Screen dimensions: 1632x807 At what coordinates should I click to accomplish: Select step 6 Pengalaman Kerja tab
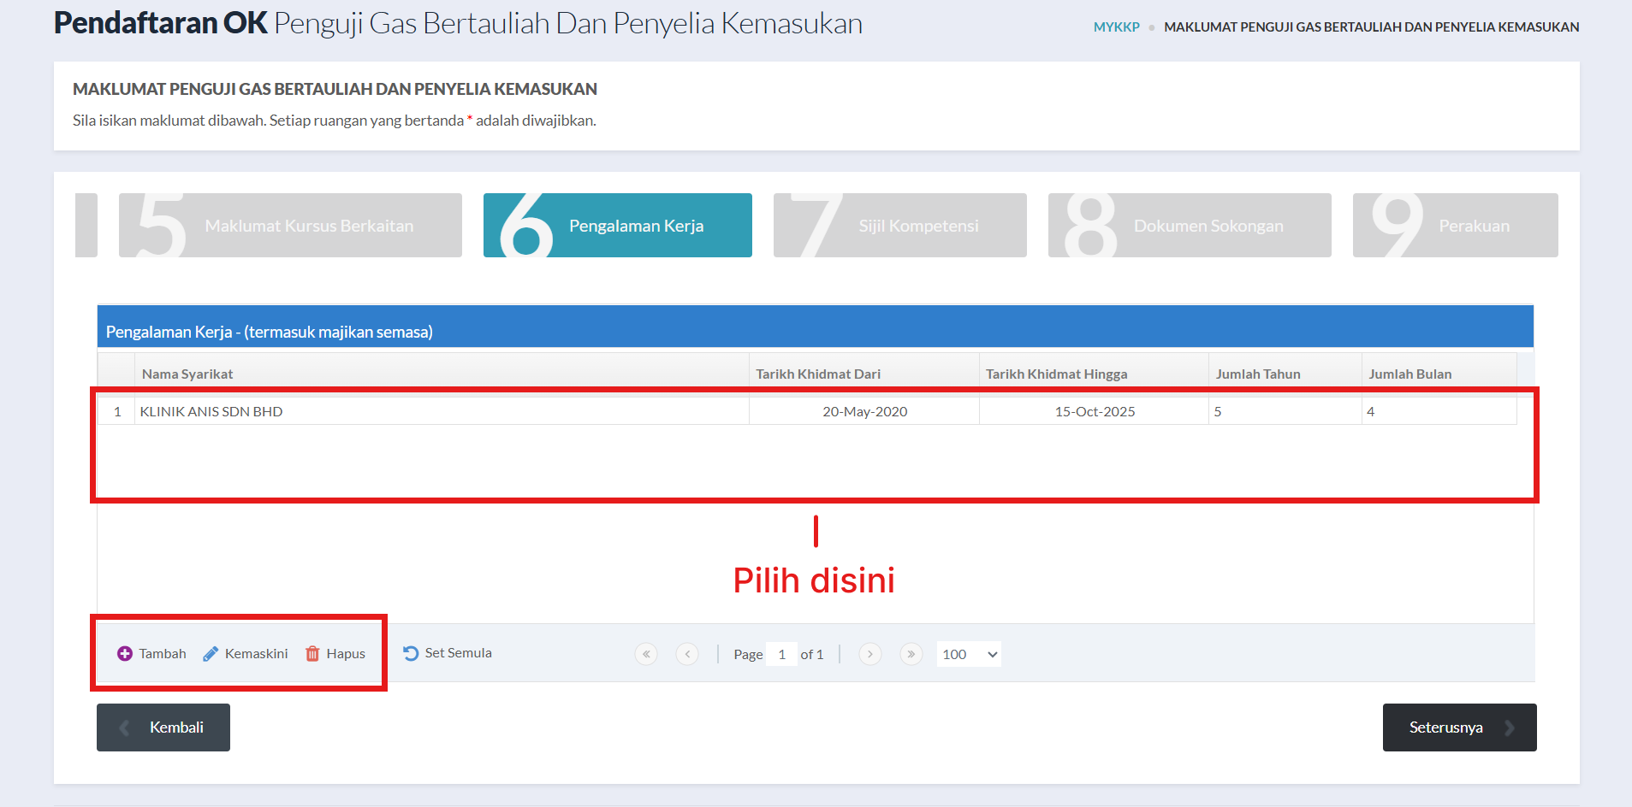(617, 226)
